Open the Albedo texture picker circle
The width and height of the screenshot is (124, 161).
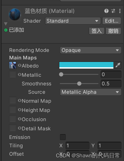20,65
